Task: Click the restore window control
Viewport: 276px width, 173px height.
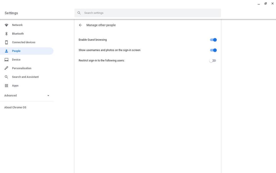Action: 265,3
